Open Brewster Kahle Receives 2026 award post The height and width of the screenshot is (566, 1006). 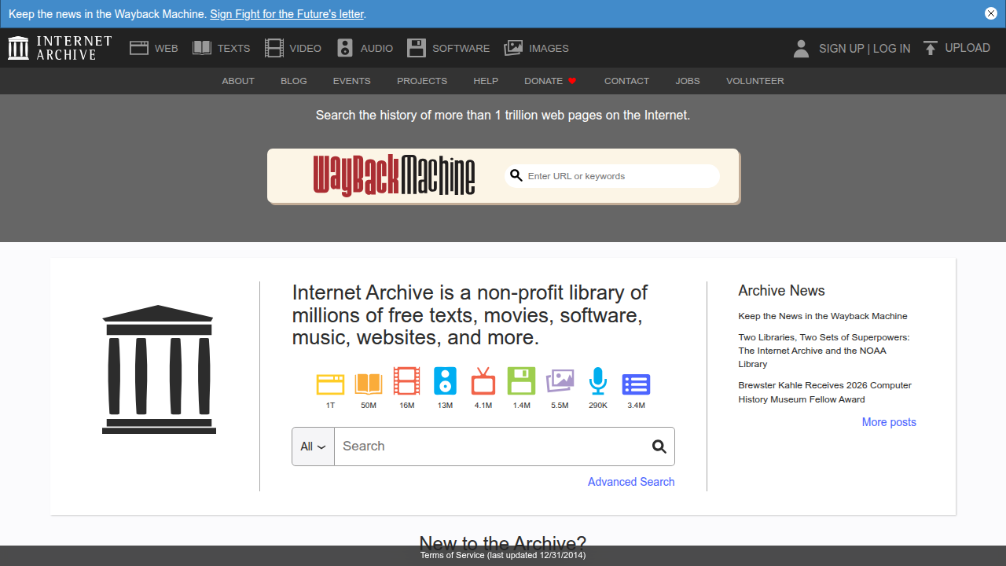824,392
